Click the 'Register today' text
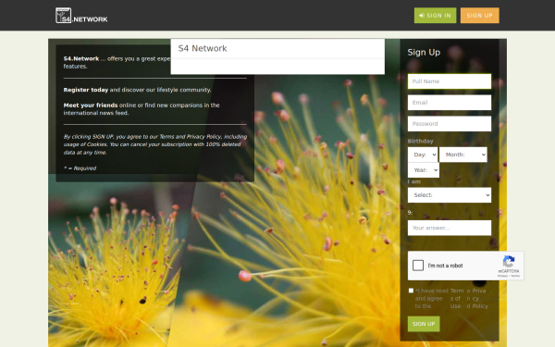 click(86, 90)
